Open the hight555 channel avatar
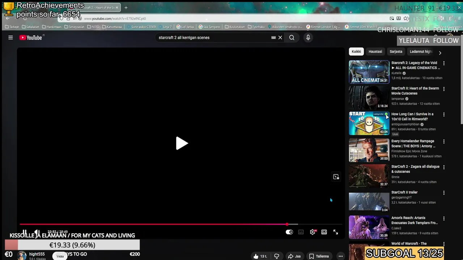 click(22, 256)
